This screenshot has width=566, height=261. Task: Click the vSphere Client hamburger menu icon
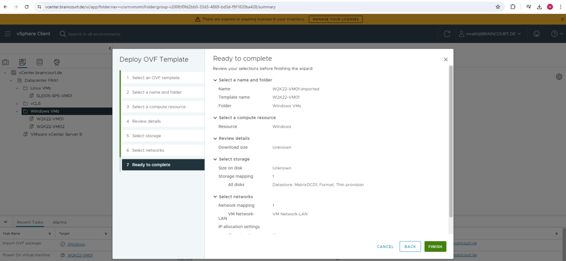pyautogui.click(x=7, y=34)
